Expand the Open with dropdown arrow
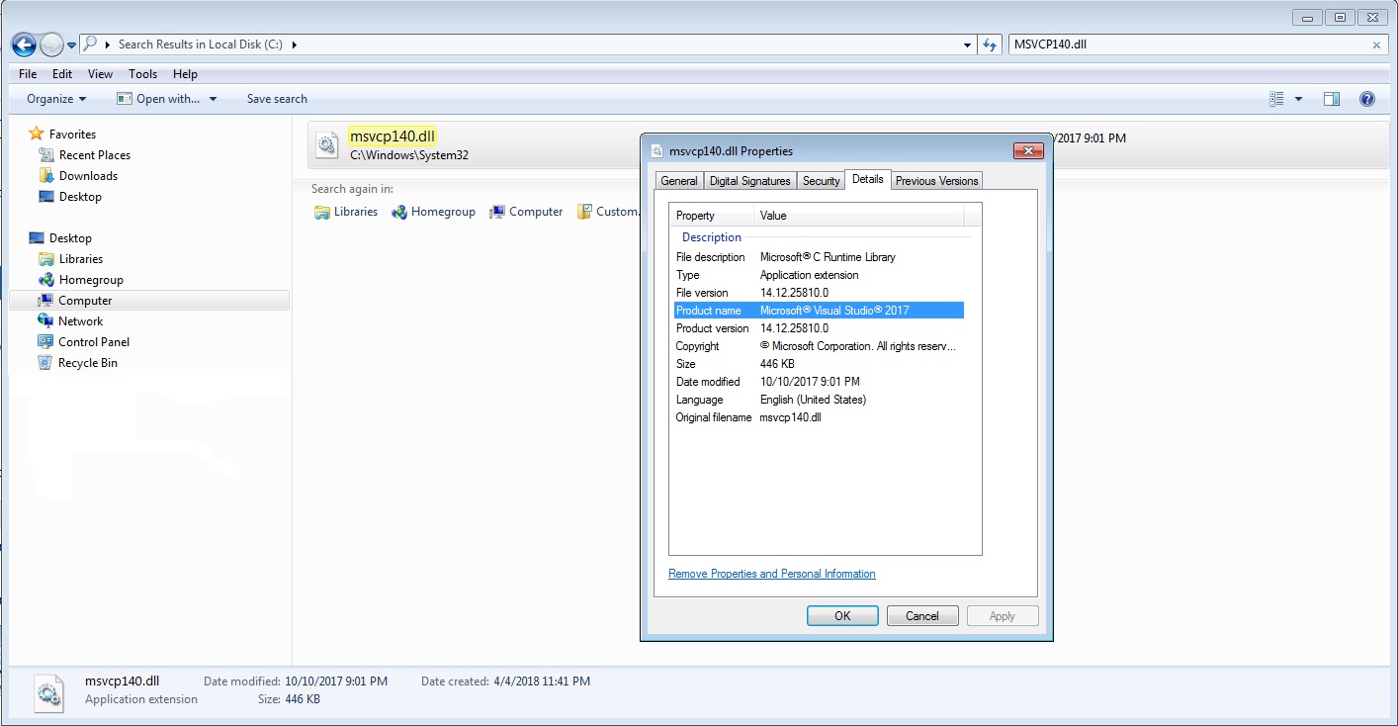The height and width of the screenshot is (726, 1398). 213,99
